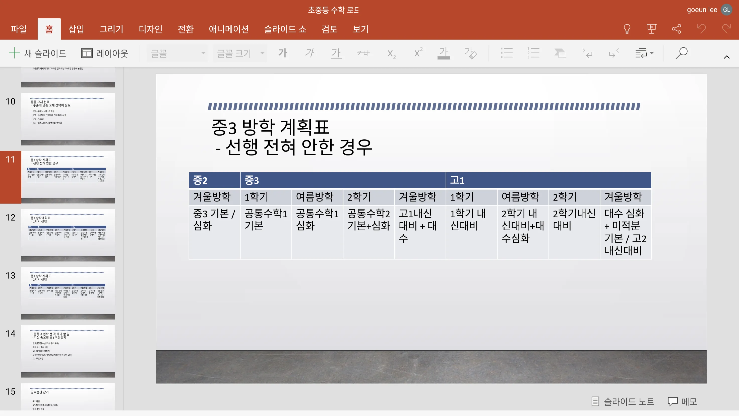Open search with the magnifier icon
Screen dimensions: 739x416
(x=681, y=53)
